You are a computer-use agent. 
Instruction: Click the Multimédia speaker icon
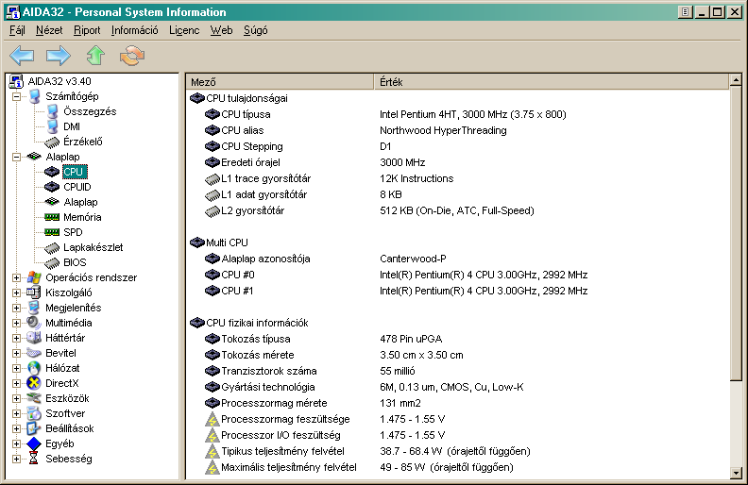click(x=35, y=323)
